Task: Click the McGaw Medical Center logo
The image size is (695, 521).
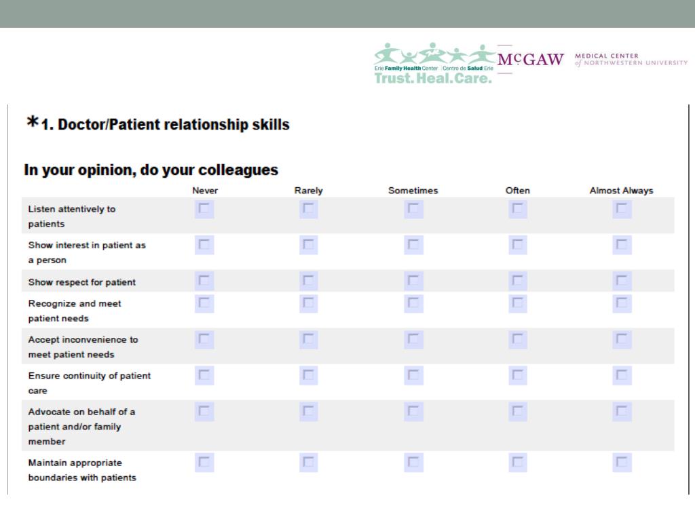Action: tap(593, 60)
